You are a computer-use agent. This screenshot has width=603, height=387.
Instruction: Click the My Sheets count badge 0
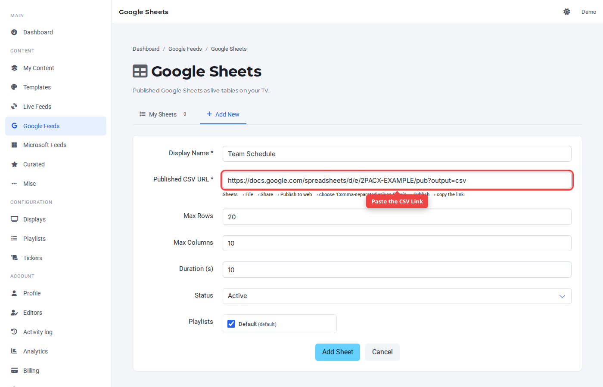[x=185, y=114]
